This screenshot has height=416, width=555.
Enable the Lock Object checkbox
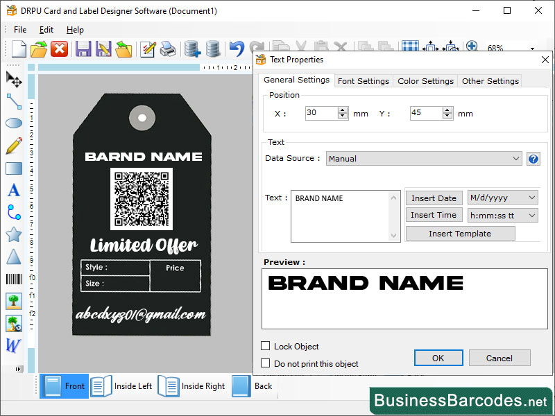[266, 346]
